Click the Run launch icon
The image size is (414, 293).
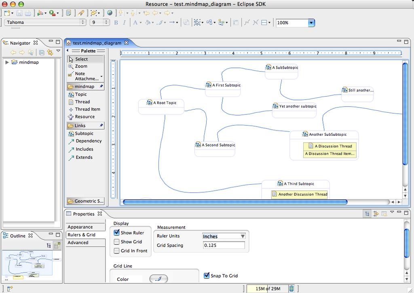pyautogui.click(x=40, y=13)
